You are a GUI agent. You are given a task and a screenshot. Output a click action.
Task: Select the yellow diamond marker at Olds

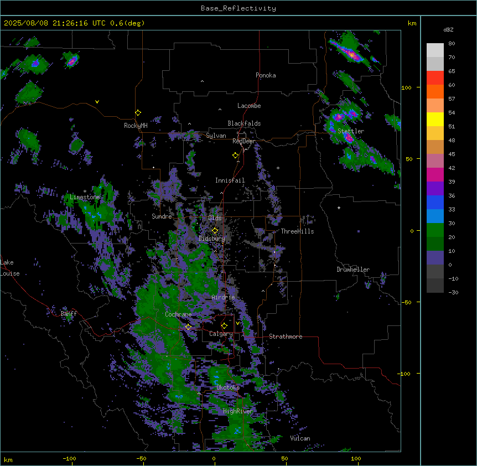(x=215, y=231)
